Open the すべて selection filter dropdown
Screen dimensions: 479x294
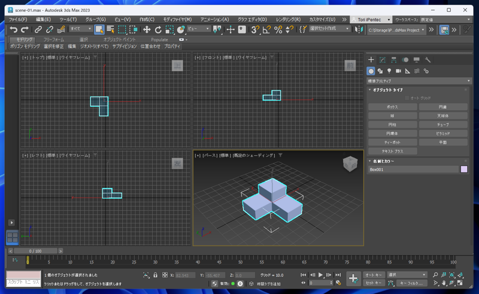pyautogui.click(x=81, y=29)
